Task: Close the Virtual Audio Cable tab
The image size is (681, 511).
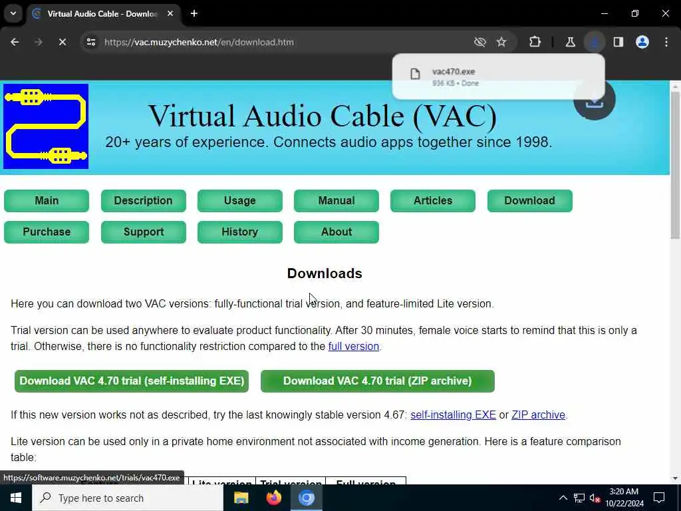Action: click(x=170, y=13)
